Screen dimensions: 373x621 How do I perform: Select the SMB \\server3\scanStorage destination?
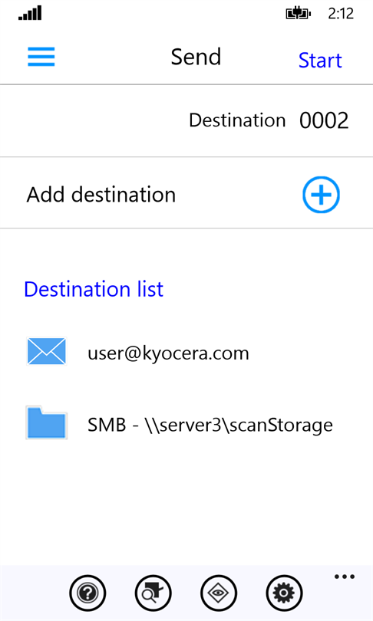coord(210,425)
